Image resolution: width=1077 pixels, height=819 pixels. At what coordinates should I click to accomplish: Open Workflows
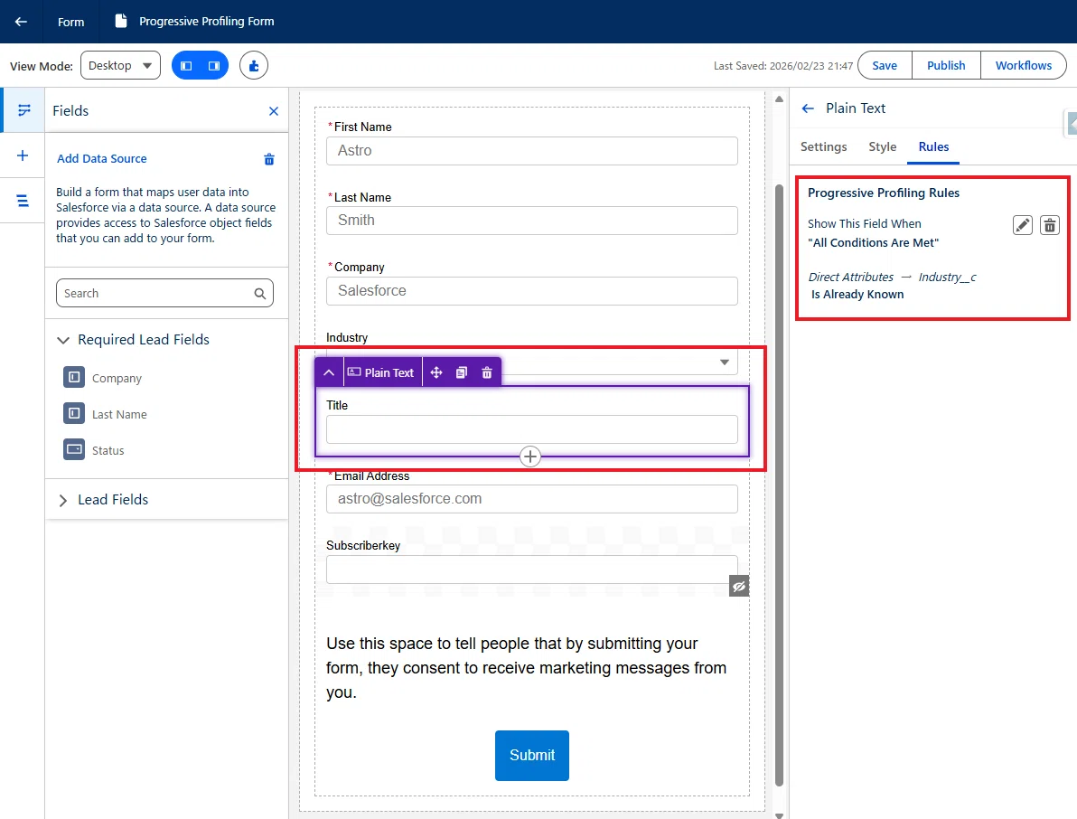1024,65
